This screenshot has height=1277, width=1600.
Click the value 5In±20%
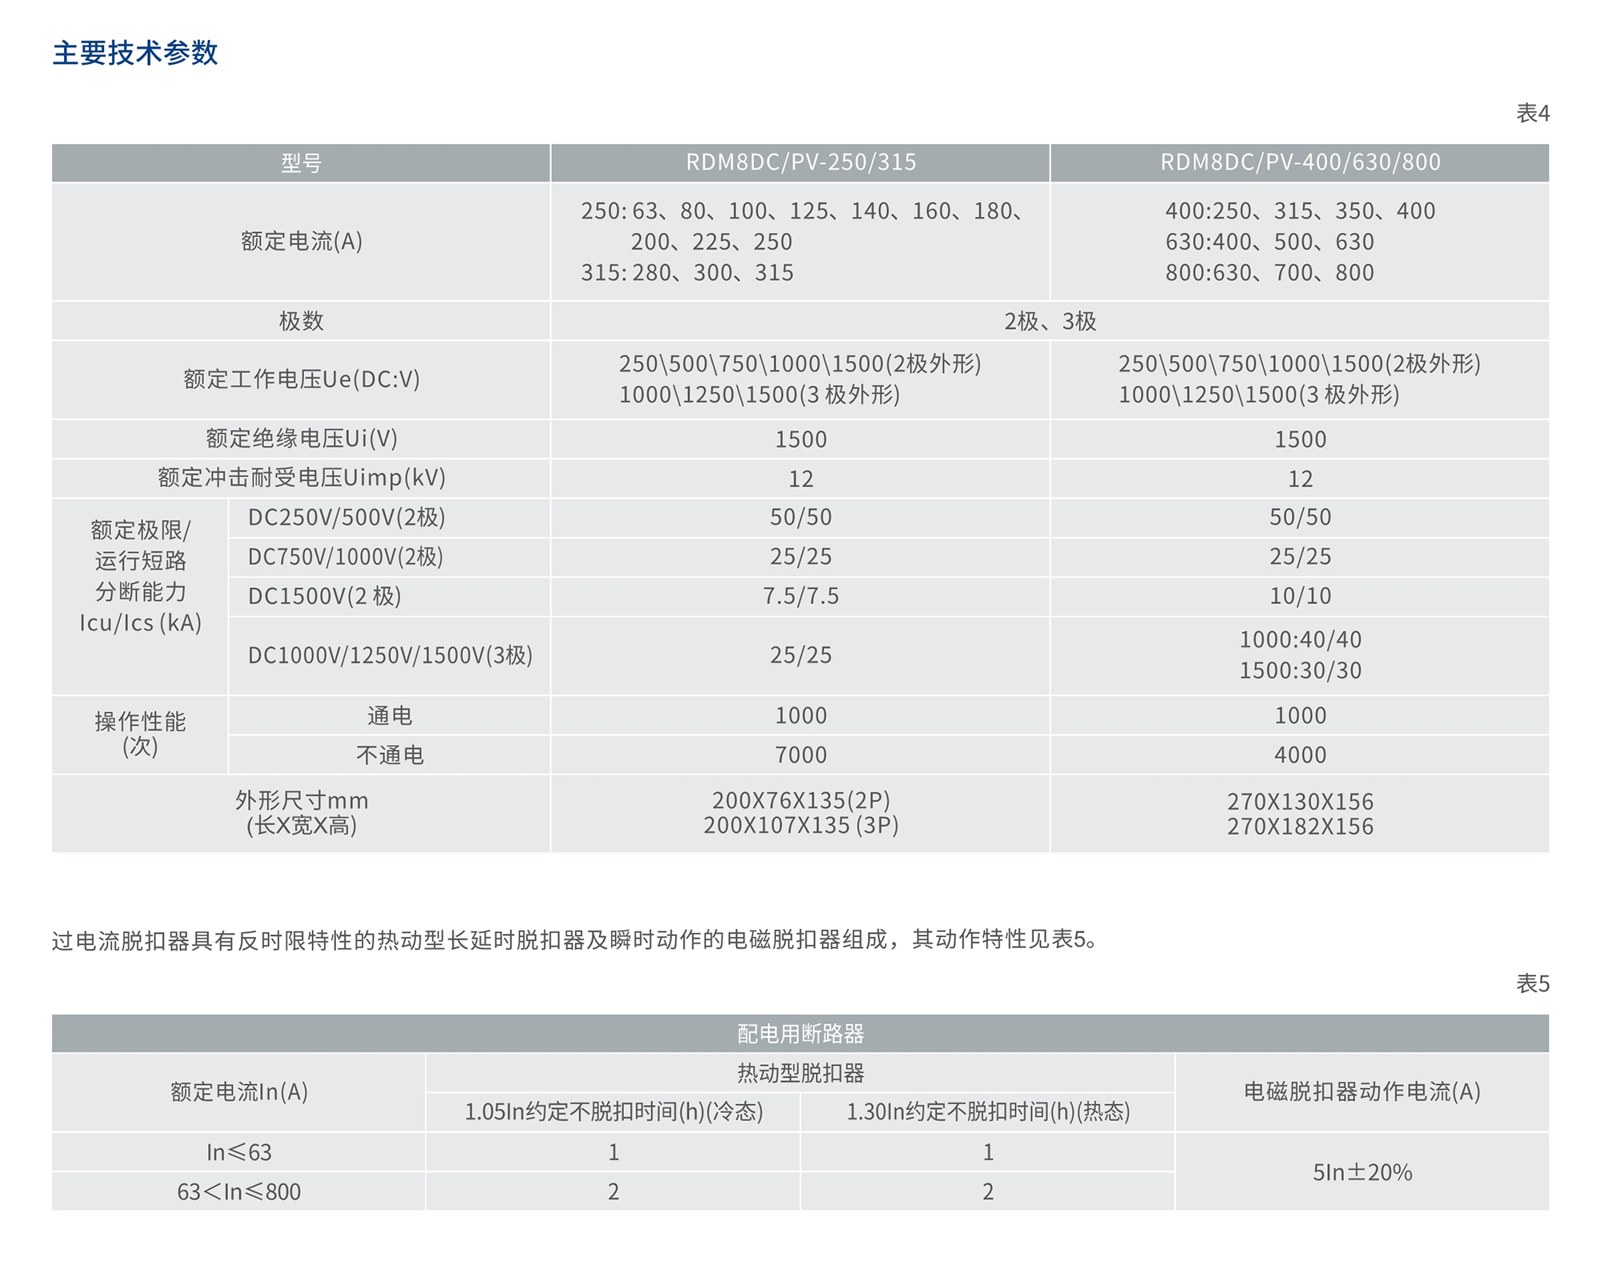[x=1362, y=1173]
